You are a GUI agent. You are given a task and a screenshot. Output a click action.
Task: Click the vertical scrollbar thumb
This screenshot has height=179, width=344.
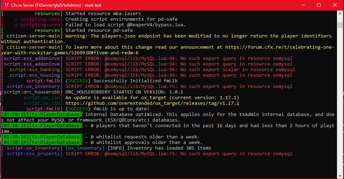(340, 25)
